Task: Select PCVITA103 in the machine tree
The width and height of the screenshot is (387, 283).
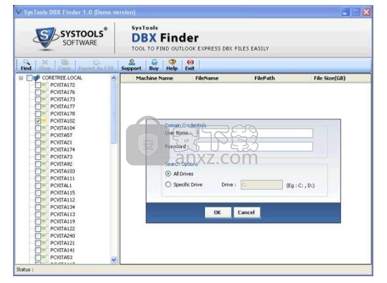Action: [x=63, y=171]
